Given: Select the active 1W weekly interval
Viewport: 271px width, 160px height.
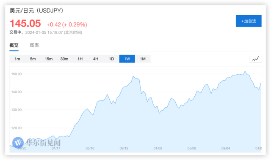Looking at the screenshot, I should coord(127,59).
